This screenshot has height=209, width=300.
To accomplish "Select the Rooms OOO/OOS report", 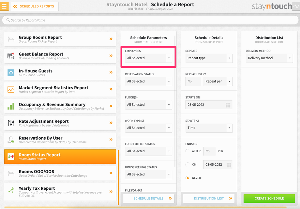I will (60, 173).
